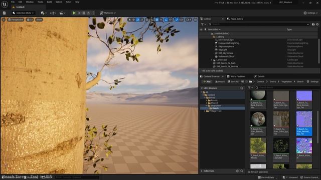The width and height of the screenshot is (321, 180).
Task: Activate the Scale gizmo tool
Action: 142,20
